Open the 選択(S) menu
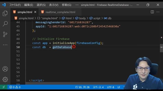This screenshot has height=91, width=163. pos(41,5)
